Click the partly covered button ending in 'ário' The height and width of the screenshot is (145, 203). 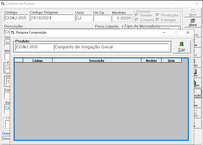(198, 103)
